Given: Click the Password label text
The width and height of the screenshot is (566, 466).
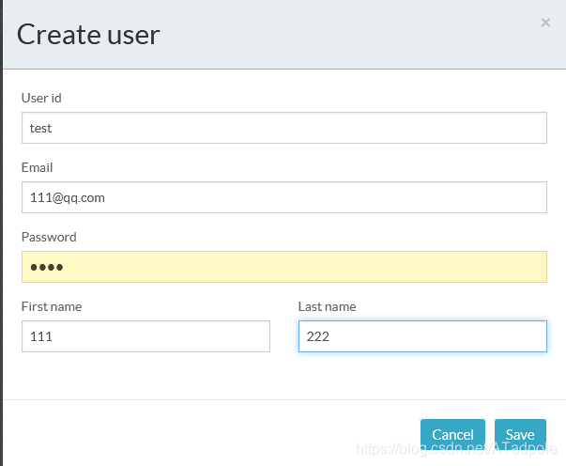Looking at the screenshot, I should pyautogui.click(x=49, y=237).
